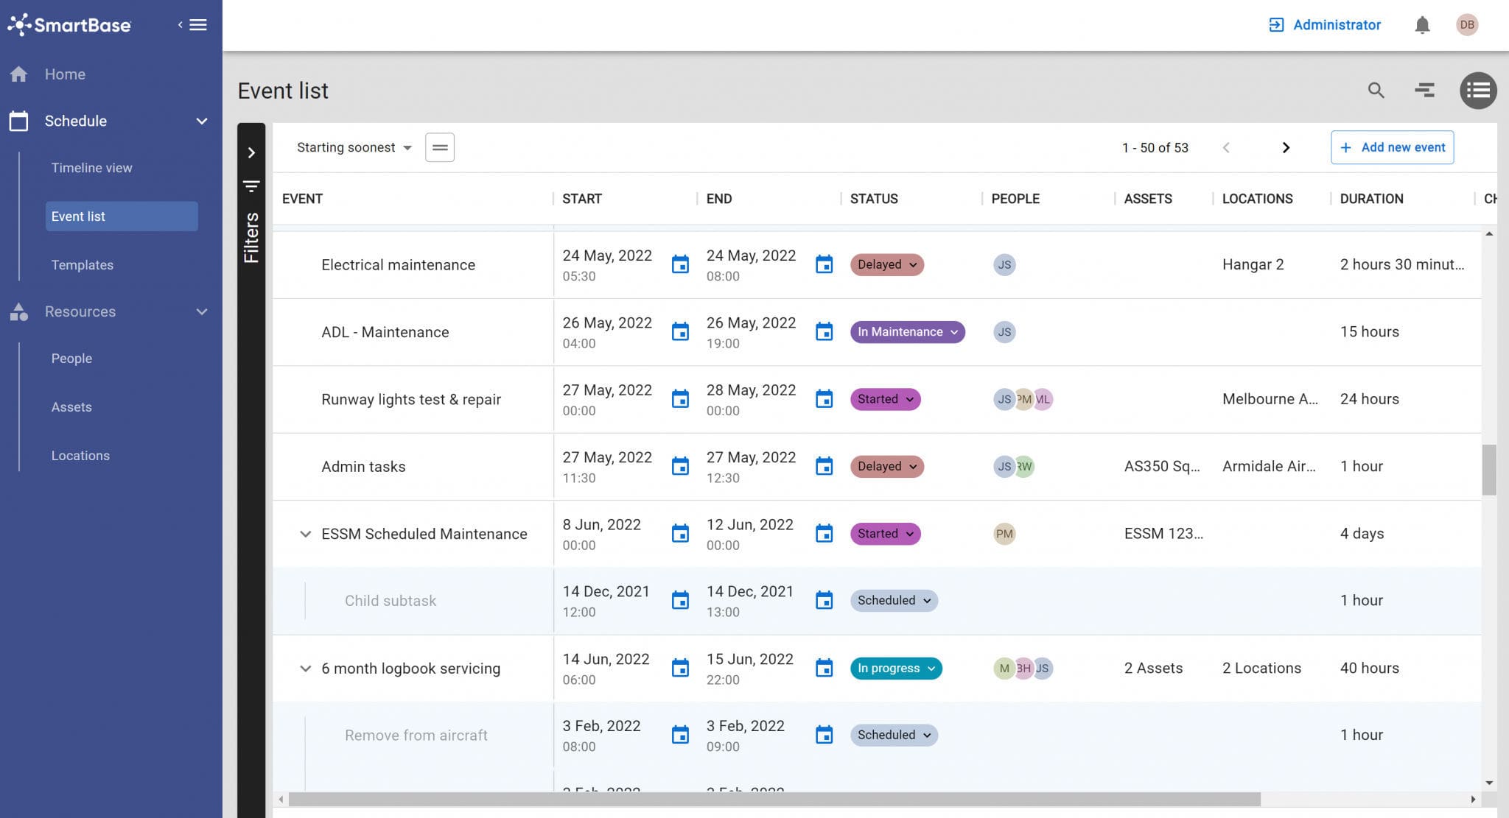Expand the Filters side panel

point(253,152)
